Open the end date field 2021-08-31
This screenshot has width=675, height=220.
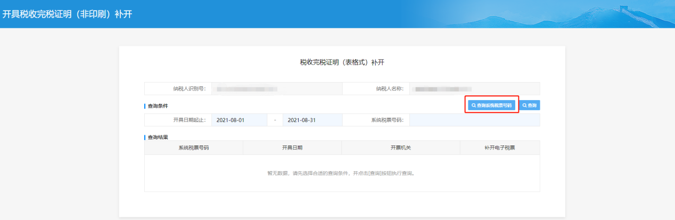[x=312, y=120]
